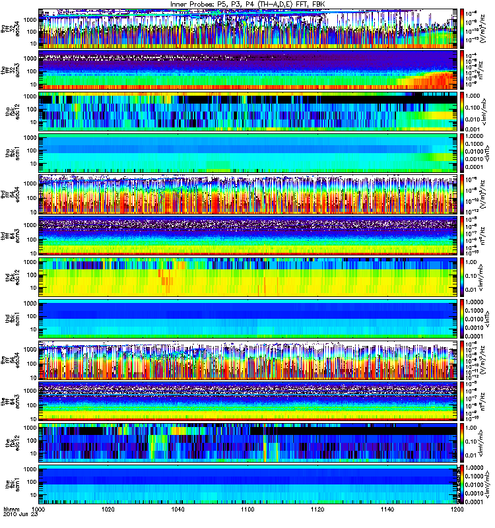This screenshot has height=528, width=495.
Task: Select the color bar of the scm3 FFT panel
Action: click(x=461, y=401)
